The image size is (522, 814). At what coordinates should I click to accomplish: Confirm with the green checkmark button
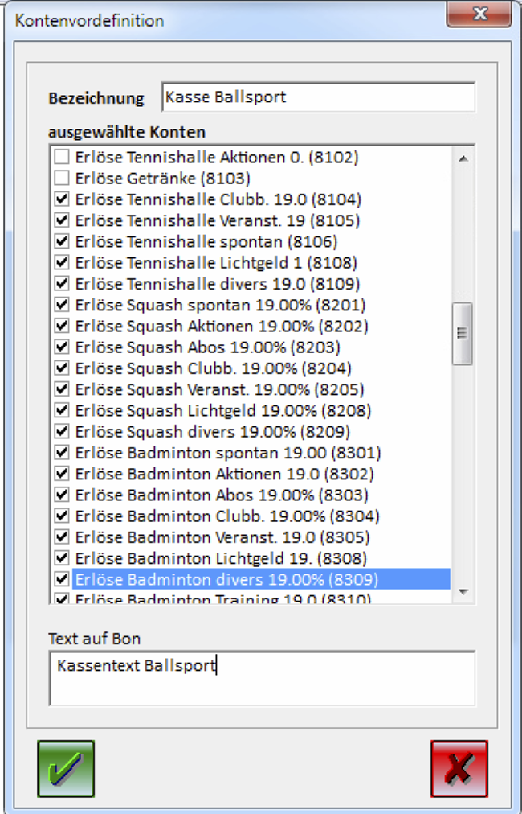tap(65, 768)
